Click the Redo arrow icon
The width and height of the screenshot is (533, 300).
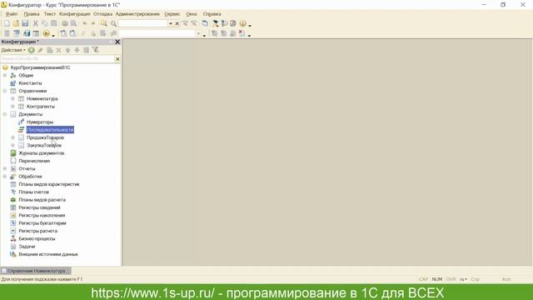92,23
